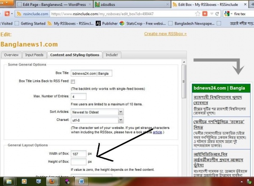Open Google search engine selector
The image size is (254, 186).
[228, 14]
